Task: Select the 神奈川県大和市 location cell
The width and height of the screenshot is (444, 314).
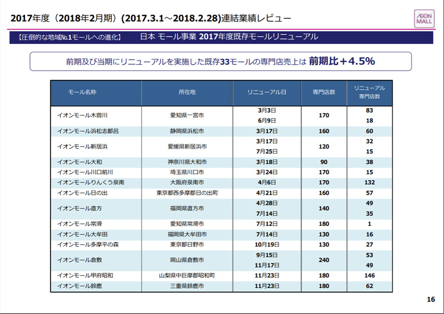Action: tap(187, 162)
